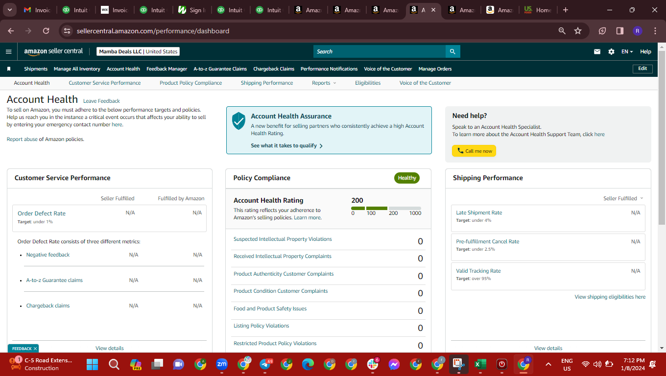Click the browser address bar URL
The height and width of the screenshot is (376, 666).
click(x=153, y=31)
